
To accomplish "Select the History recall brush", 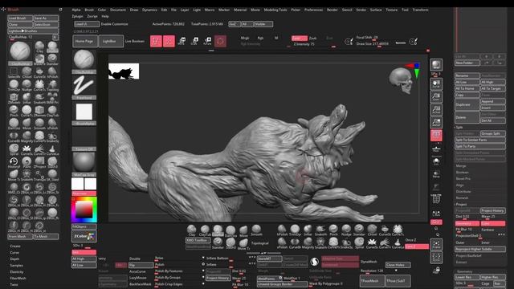I will tap(14, 162).
